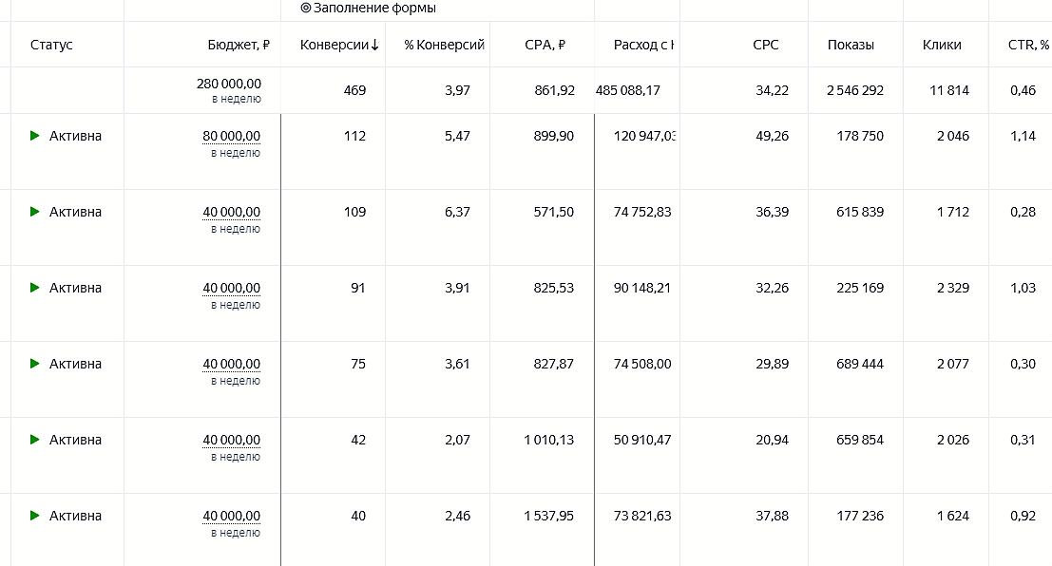The width and height of the screenshot is (1052, 566).
Task: Click the CPC column header
Action: 766,45
